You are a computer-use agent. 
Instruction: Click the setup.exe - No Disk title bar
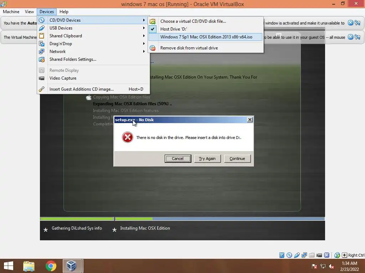(180, 120)
